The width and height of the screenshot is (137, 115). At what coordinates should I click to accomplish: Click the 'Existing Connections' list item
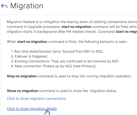tap(65, 61)
